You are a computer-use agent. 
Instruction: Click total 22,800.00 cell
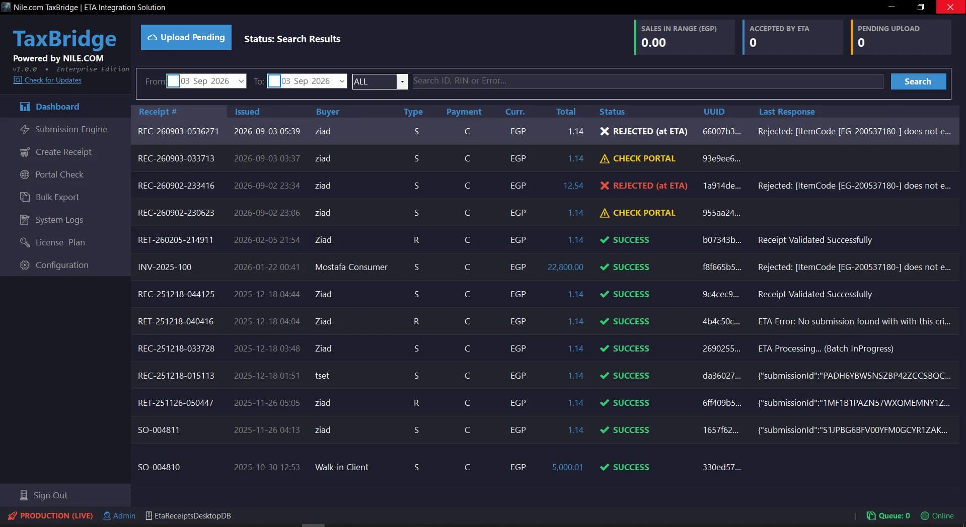[x=565, y=267]
